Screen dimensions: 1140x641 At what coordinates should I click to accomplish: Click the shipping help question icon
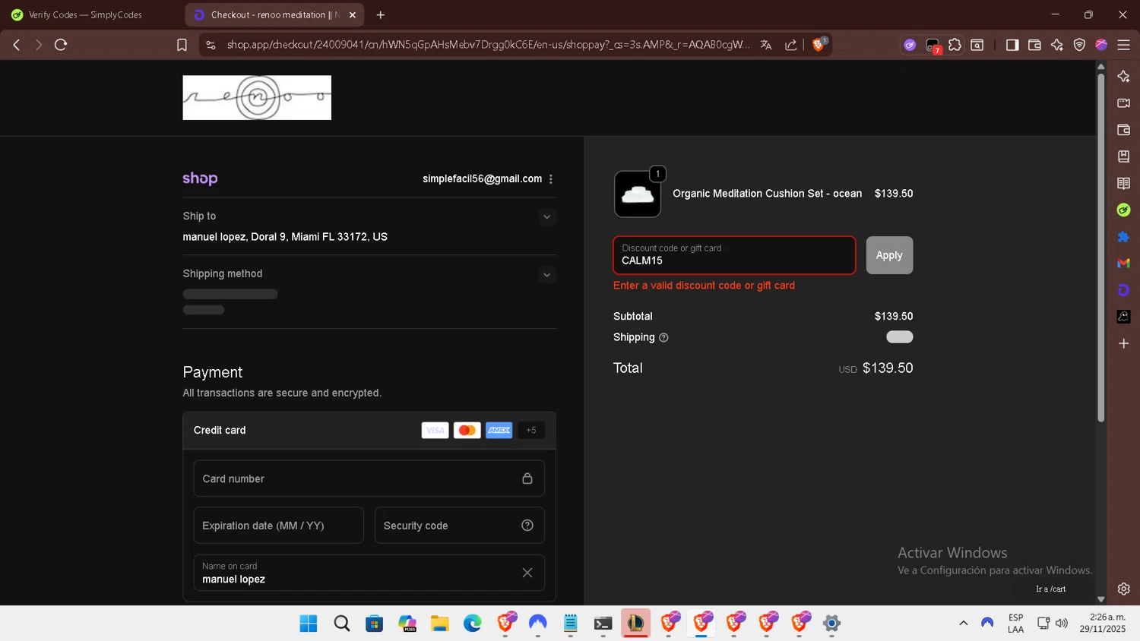click(663, 338)
